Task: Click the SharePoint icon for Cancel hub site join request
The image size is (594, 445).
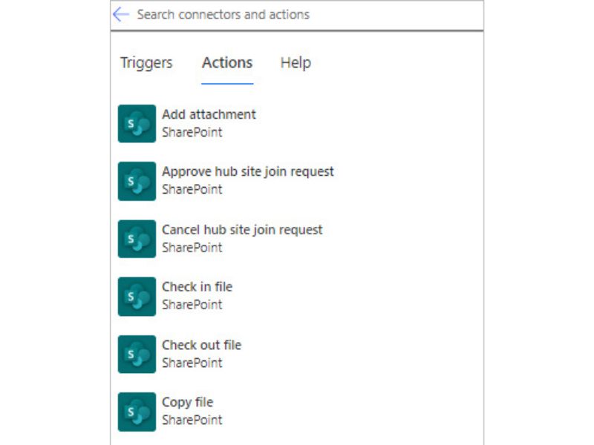Action: [x=137, y=239]
